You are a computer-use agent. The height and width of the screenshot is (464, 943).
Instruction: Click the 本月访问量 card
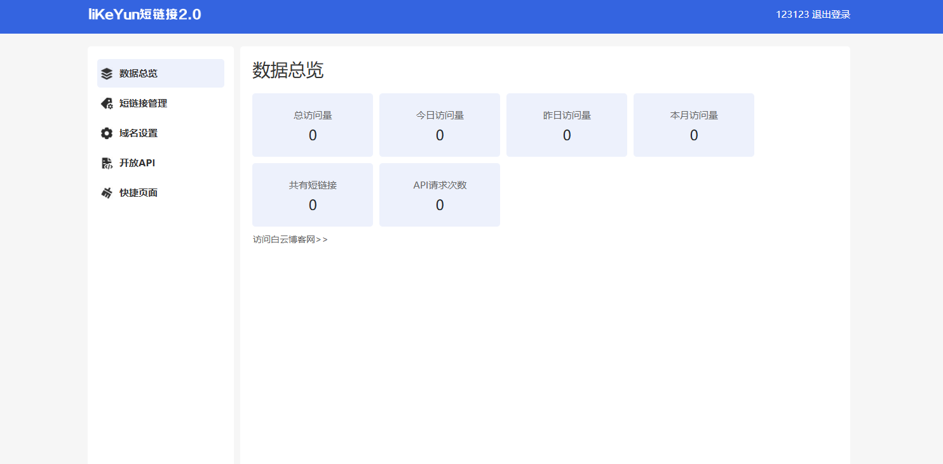tap(693, 124)
